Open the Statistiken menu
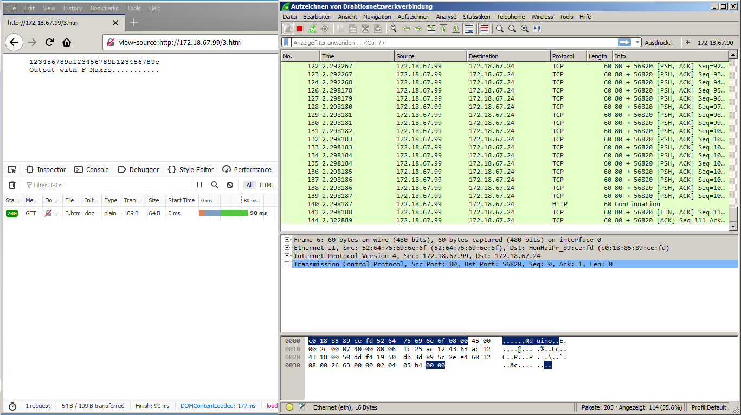 click(x=476, y=17)
